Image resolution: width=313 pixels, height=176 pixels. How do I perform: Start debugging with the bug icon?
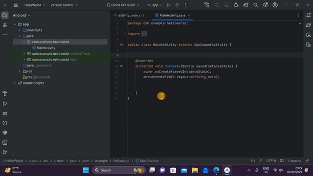click(177, 5)
